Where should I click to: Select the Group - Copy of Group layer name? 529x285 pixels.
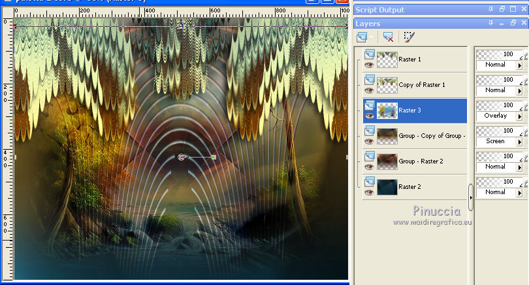pos(432,136)
